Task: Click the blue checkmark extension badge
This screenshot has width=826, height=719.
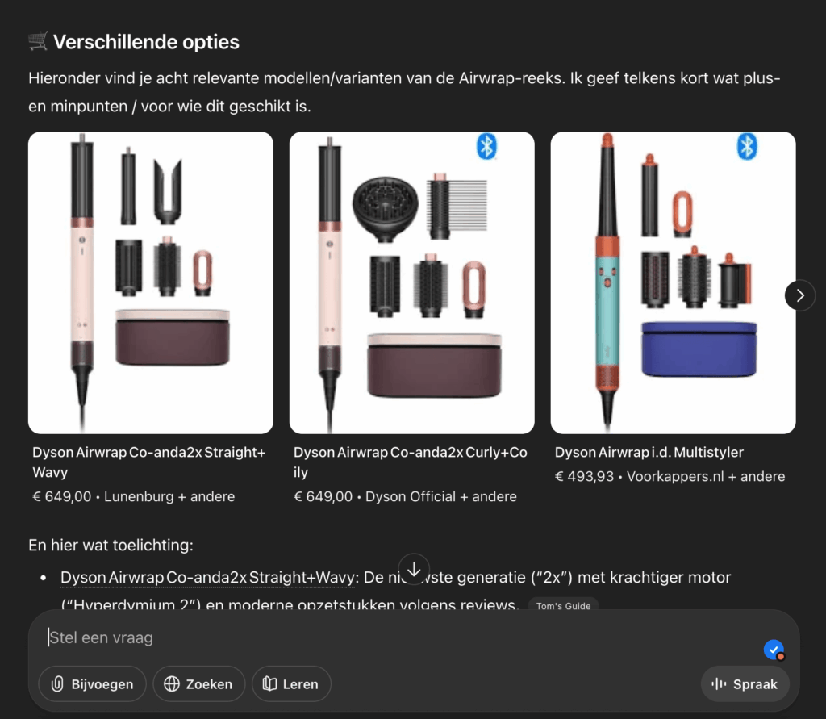Action: point(774,650)
